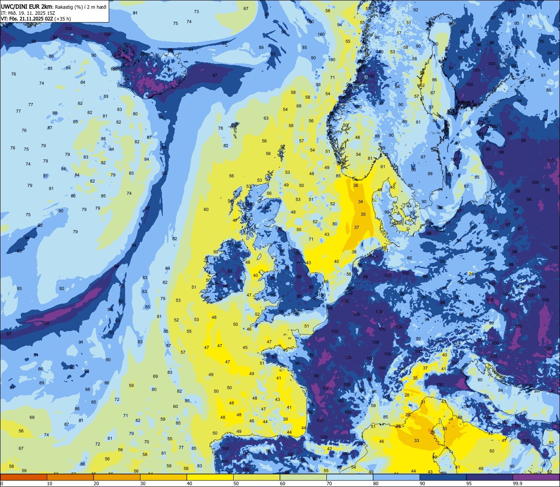Click the humidity value 36 south of Norway
The image size is (560, 487).
[x=356, y=185]
